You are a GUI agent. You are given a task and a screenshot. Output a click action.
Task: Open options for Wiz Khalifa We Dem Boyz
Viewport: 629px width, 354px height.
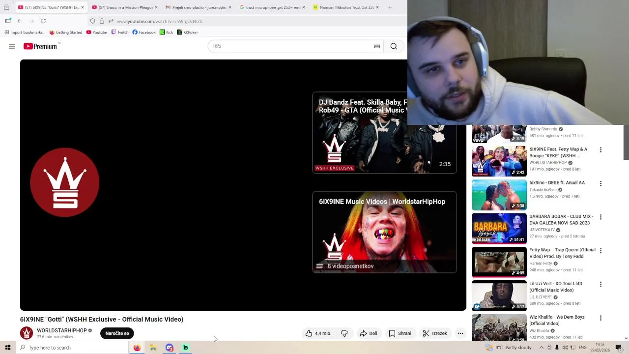click(x=600, y=318)
